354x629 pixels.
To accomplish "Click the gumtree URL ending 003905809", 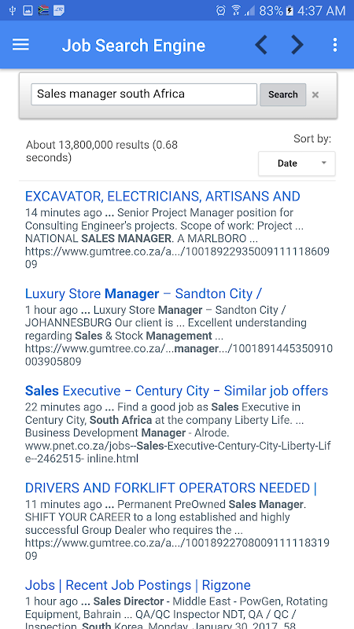I will (x=179, y=355).
